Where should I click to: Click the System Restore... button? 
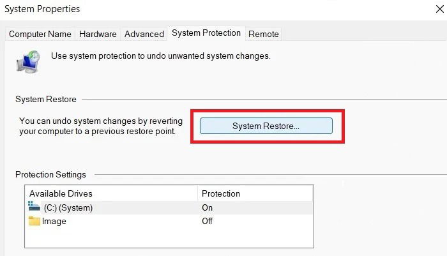coord(266,126)
